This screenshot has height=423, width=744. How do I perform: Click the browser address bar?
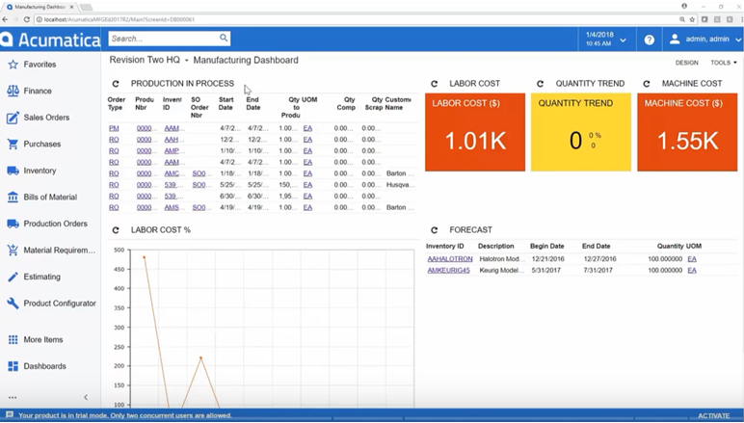tap(356, 19)
